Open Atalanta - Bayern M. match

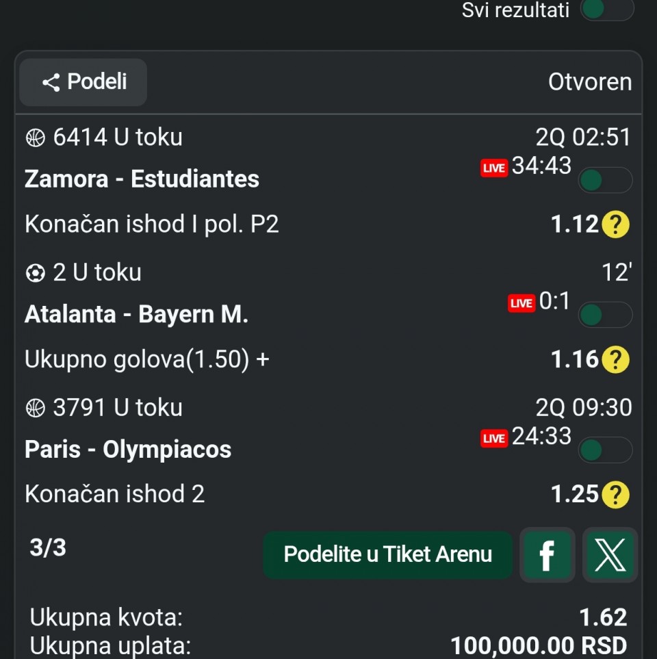click(x=136, y=314)
